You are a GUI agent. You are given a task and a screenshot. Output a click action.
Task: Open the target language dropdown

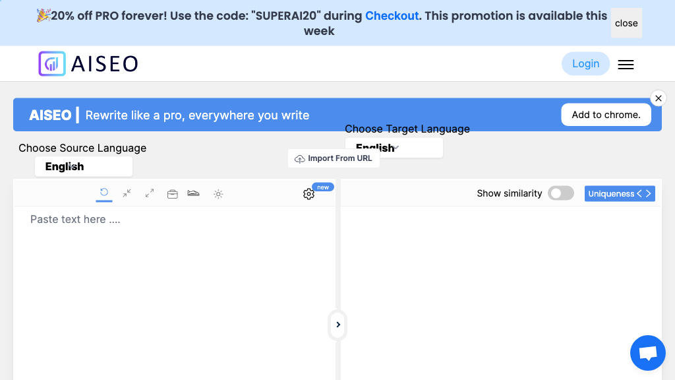pyautogui.click(x=394, y=148)
